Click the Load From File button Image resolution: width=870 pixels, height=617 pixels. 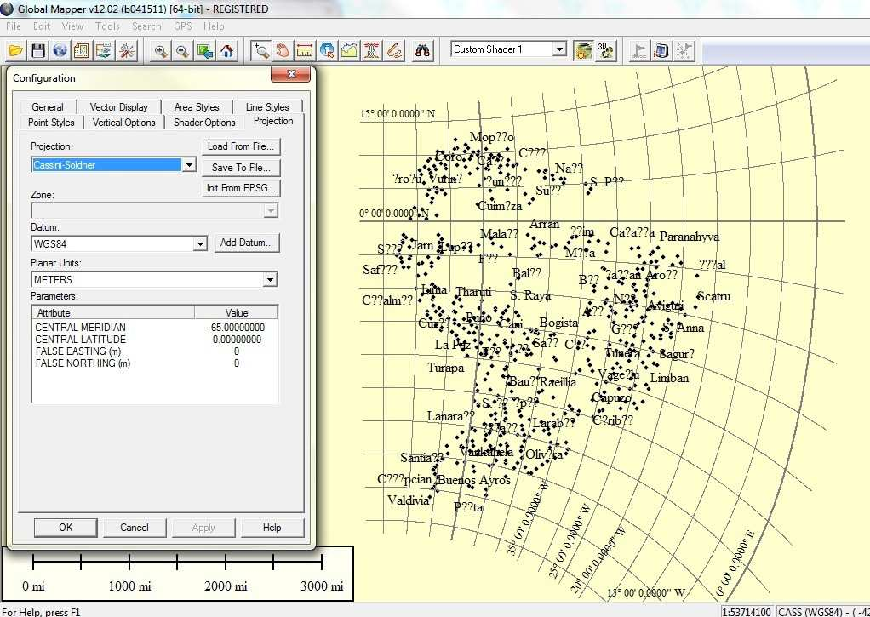coord(241,146)
